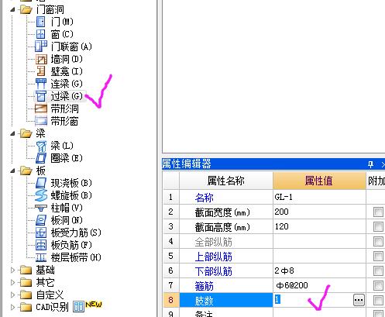Collapse the 梁 tree group

(x=12, y=133)
